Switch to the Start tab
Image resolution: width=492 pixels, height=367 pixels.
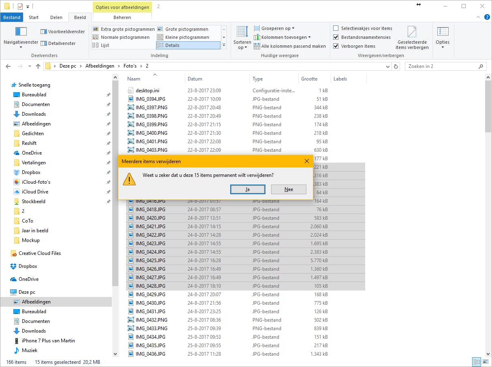34,17
